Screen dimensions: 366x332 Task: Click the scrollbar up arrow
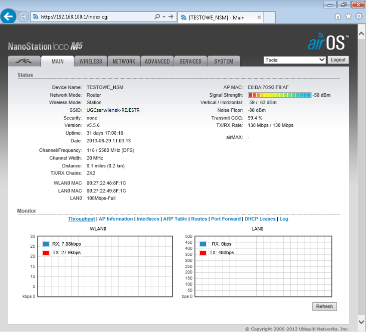pyautogui.click(x=361, y=34)
